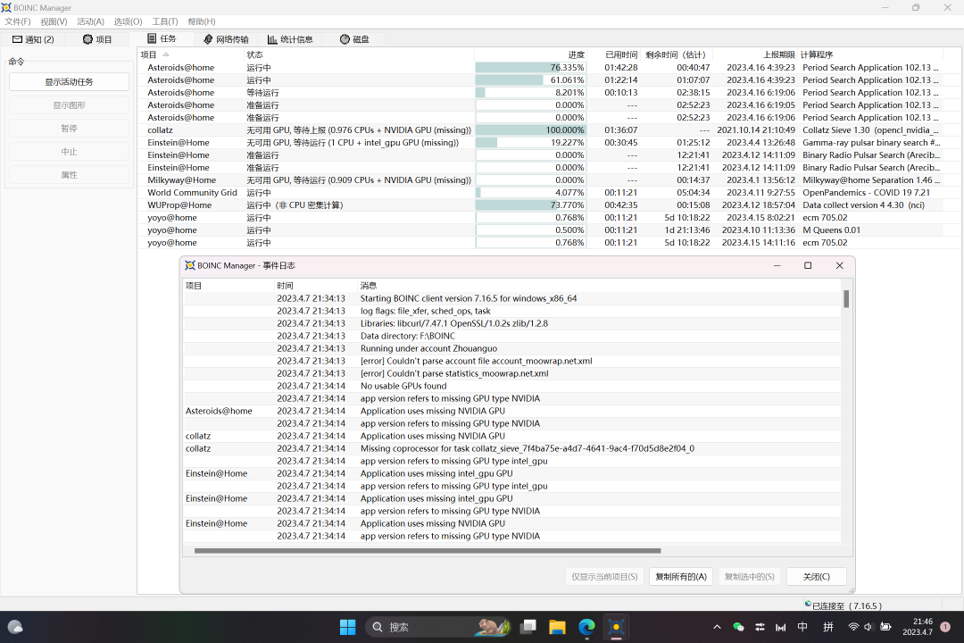Screen dimensions: 964x643
Task: Open WeChat from the system tray
Action: 738,627
